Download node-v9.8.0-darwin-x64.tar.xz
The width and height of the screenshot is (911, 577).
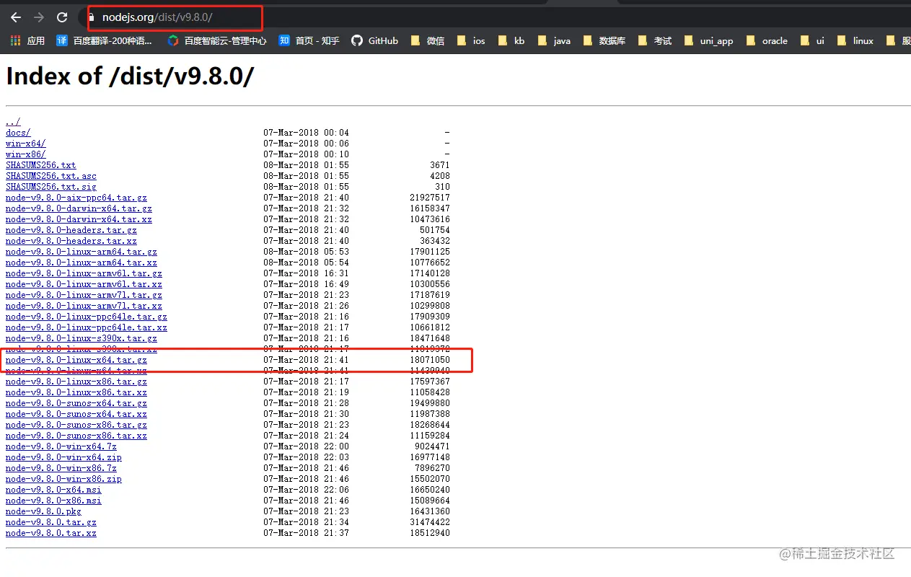[79, 219]
